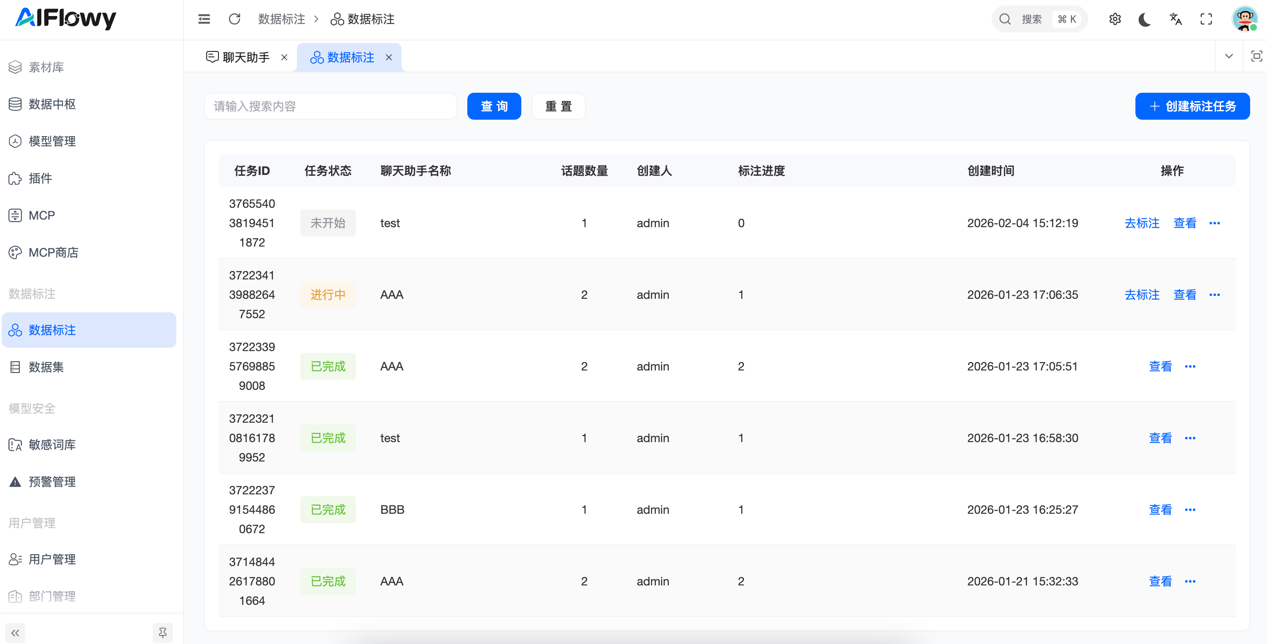Open the settings gear icon

coord(1114,19)
